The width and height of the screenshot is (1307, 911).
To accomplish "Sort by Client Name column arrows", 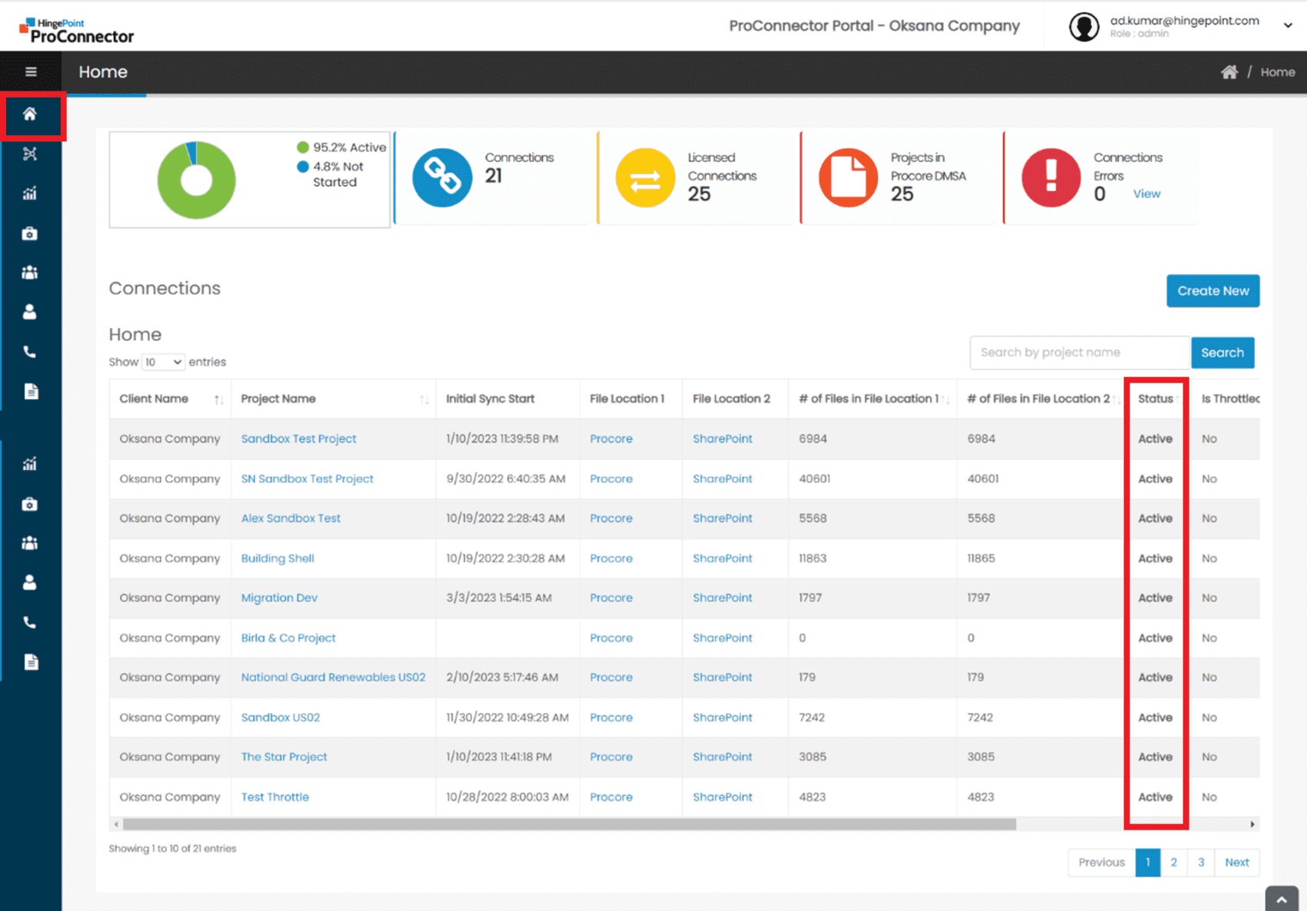I will (219, 399).
